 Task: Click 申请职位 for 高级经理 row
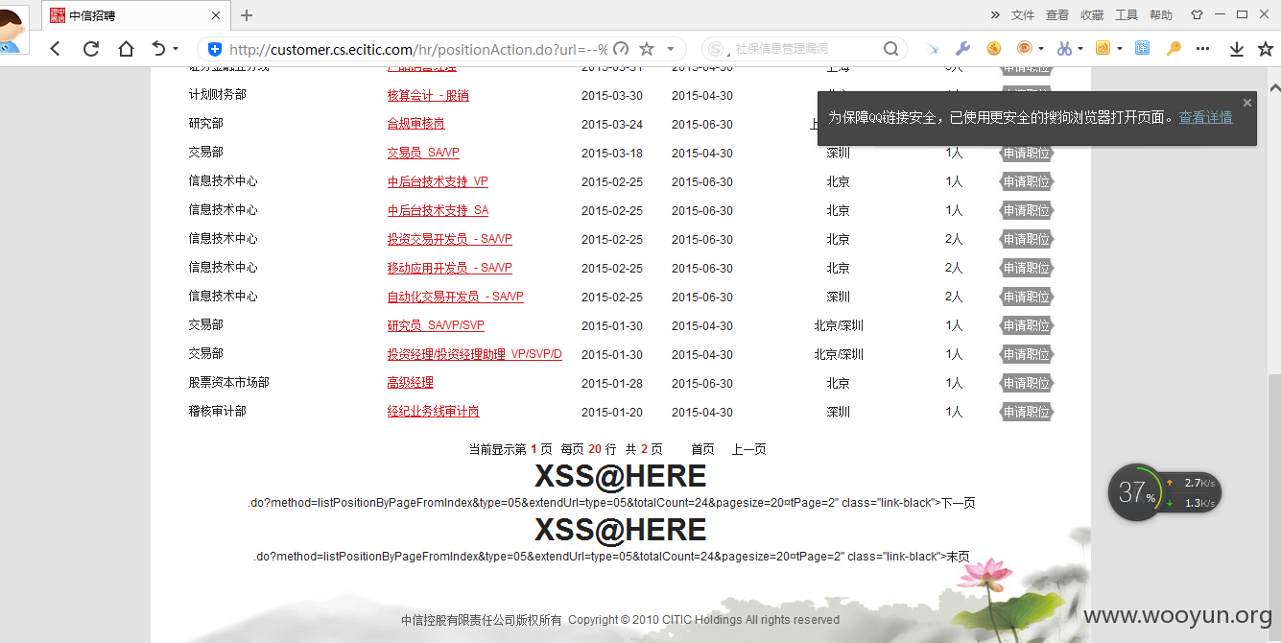coord(1027,383)
